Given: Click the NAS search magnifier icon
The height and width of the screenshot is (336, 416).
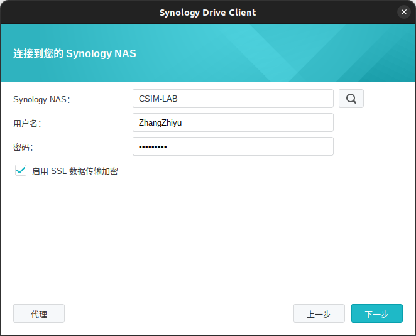Looking at the screenshot, I should point(351,99).
